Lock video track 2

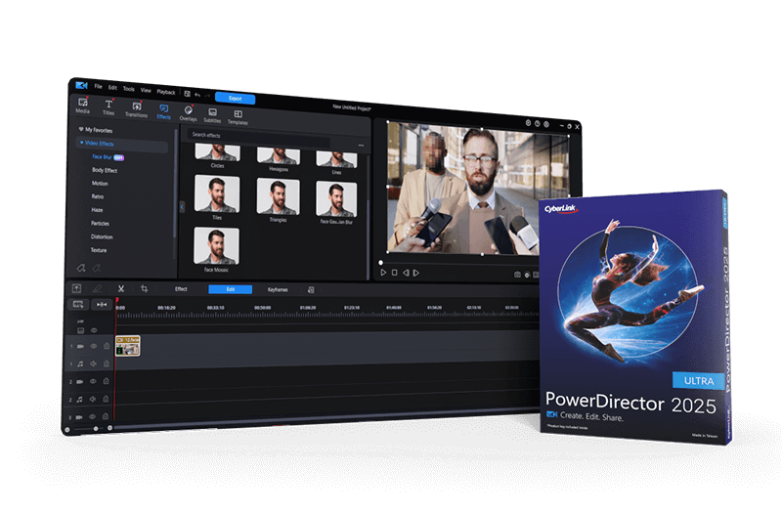(106, 381)
